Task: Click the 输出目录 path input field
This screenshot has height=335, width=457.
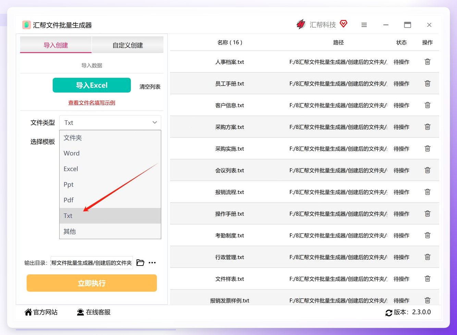Action: click(x=92, y=263)
